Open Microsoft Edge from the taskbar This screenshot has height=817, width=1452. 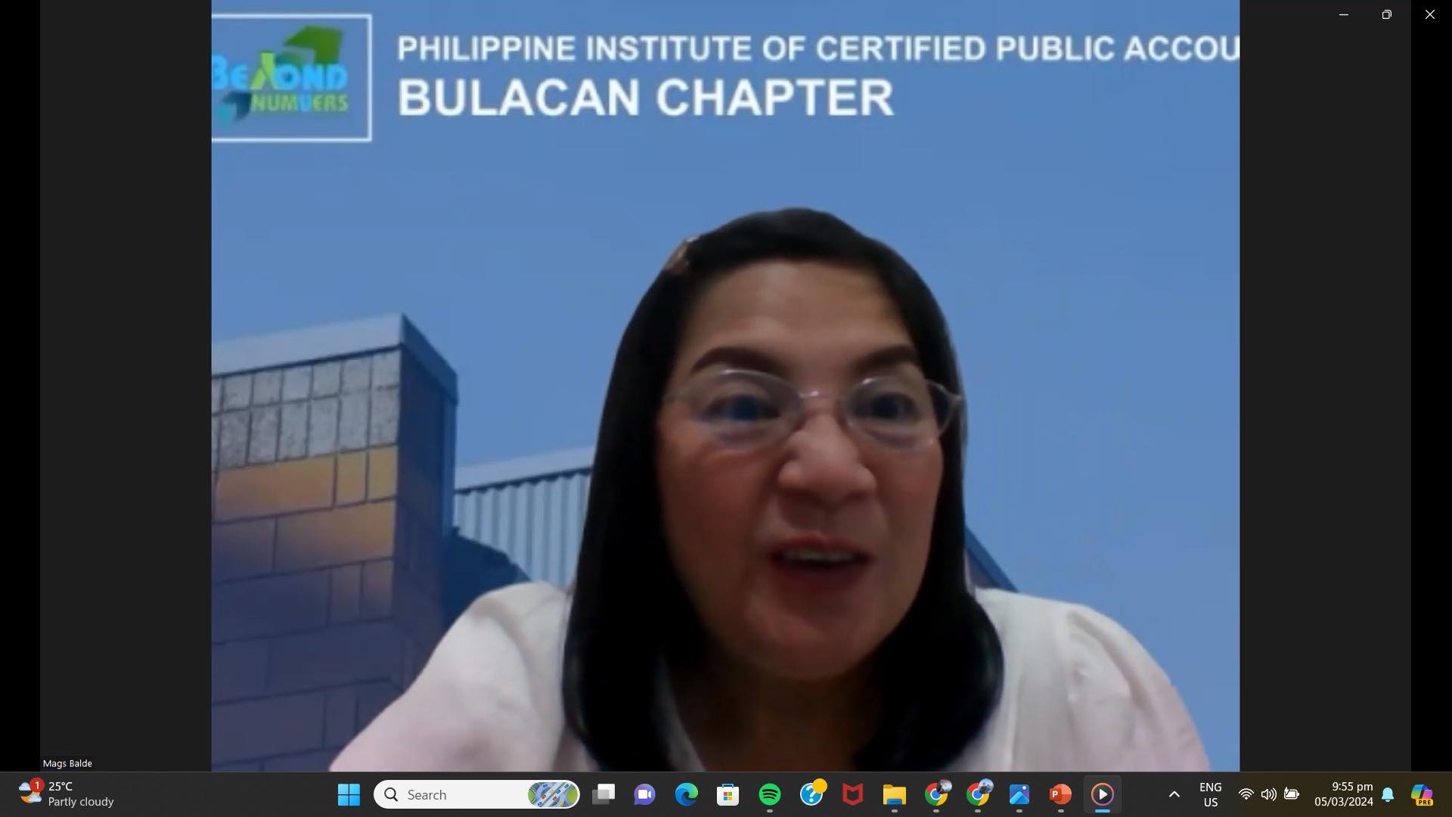686,794
